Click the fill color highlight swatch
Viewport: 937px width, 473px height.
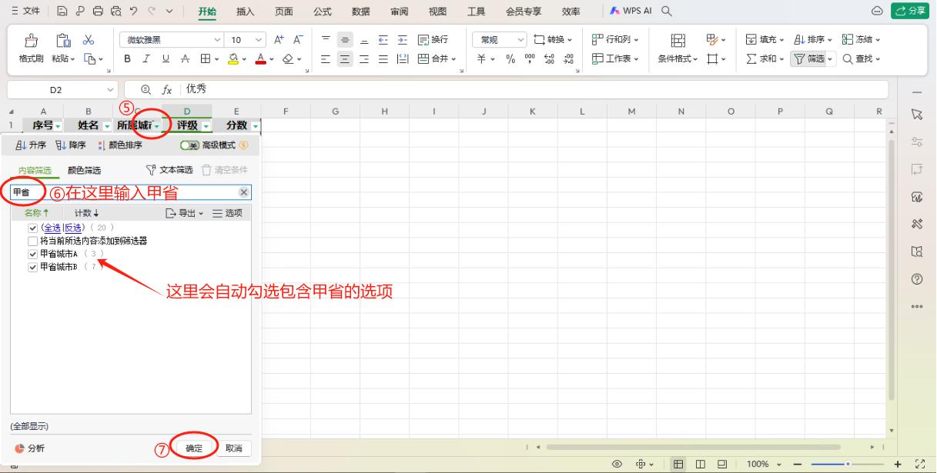pos(232,59)
